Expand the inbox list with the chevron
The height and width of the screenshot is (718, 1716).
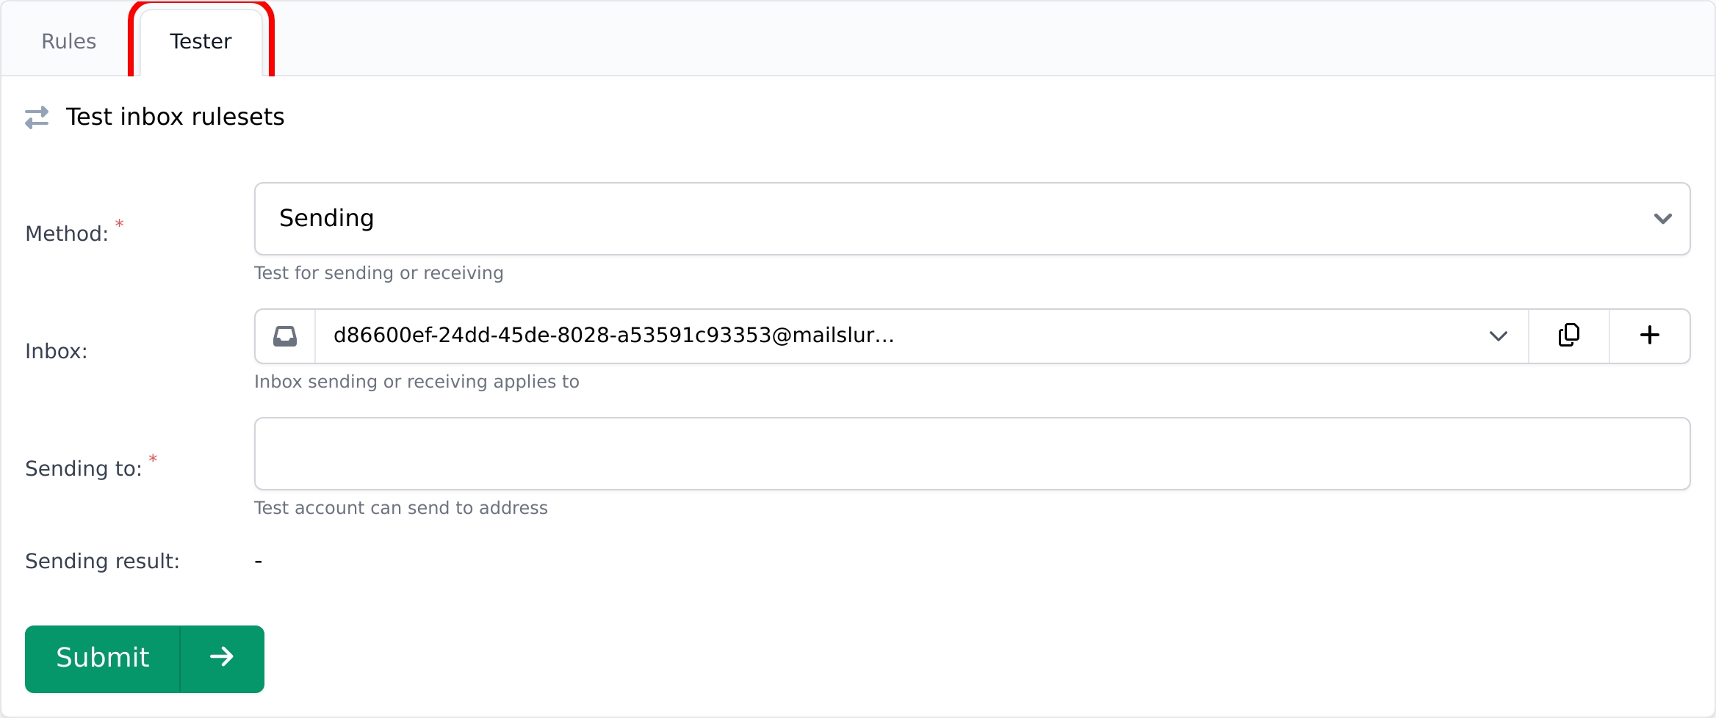[1498, 336]
